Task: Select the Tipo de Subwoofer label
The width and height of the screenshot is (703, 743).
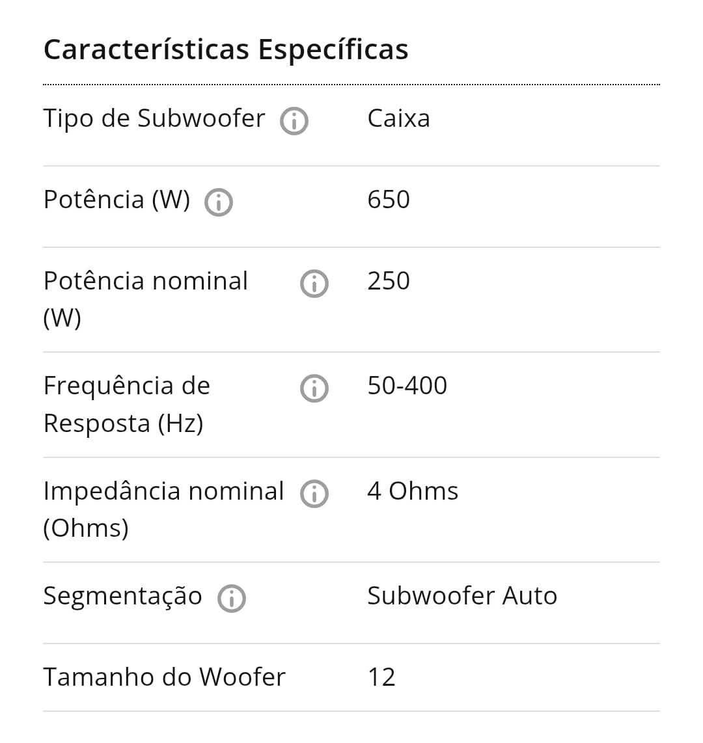Action: [x=154, y=118]
